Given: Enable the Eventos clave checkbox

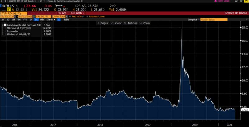Looking at the screenshot, I should coord(87,16).
